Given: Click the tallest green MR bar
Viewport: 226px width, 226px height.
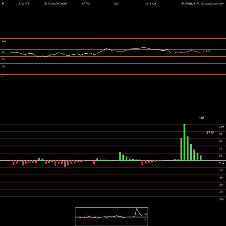Looking at the screenshot, I should click(184, 142).
